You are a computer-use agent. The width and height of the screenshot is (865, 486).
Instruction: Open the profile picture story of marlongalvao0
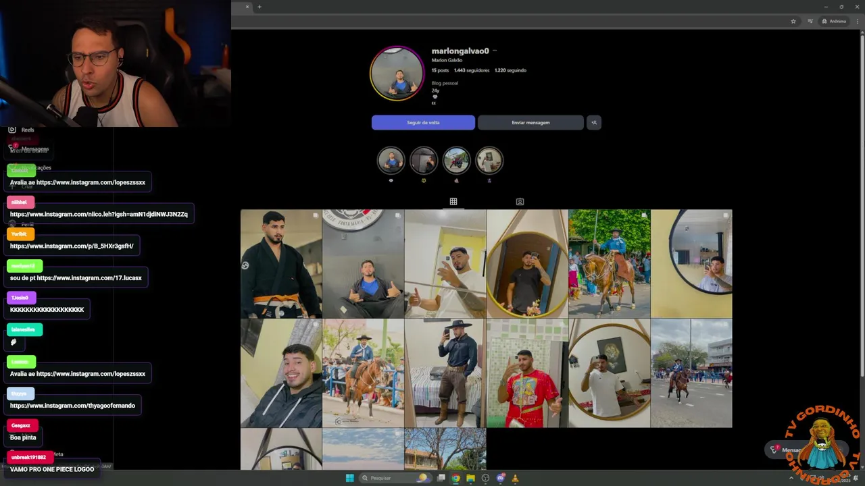click(x=397, y=74)
